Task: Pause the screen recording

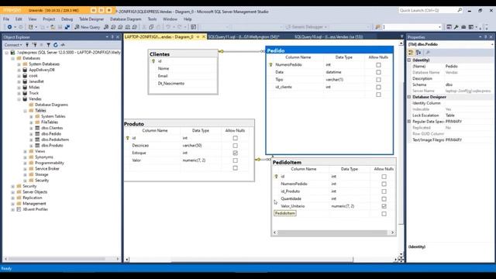Action: [102, 10]
